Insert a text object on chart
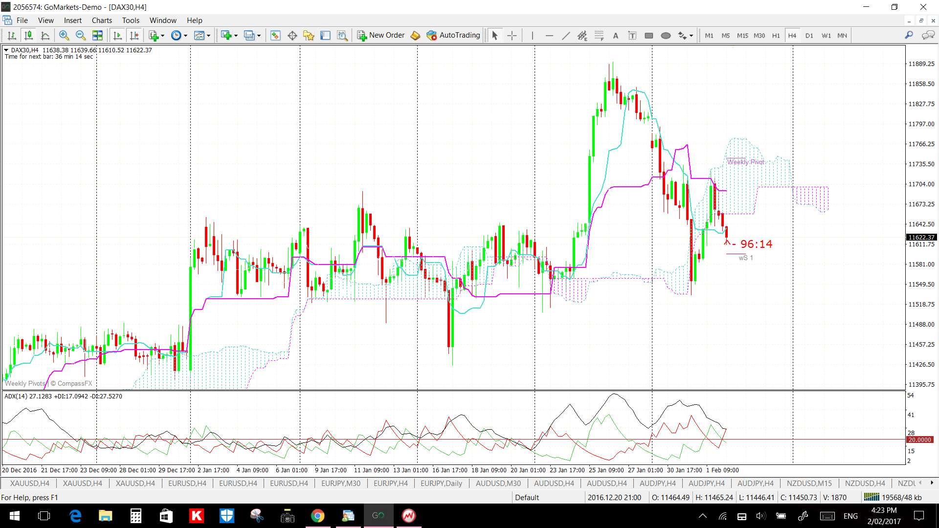Viewport: 939px width, 528px height. (x=616, y=35)
